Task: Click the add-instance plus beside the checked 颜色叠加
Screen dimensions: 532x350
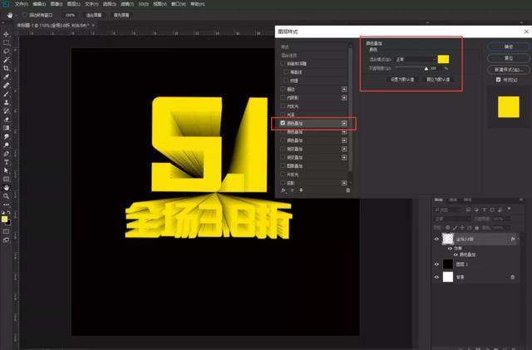Action: 344,123
